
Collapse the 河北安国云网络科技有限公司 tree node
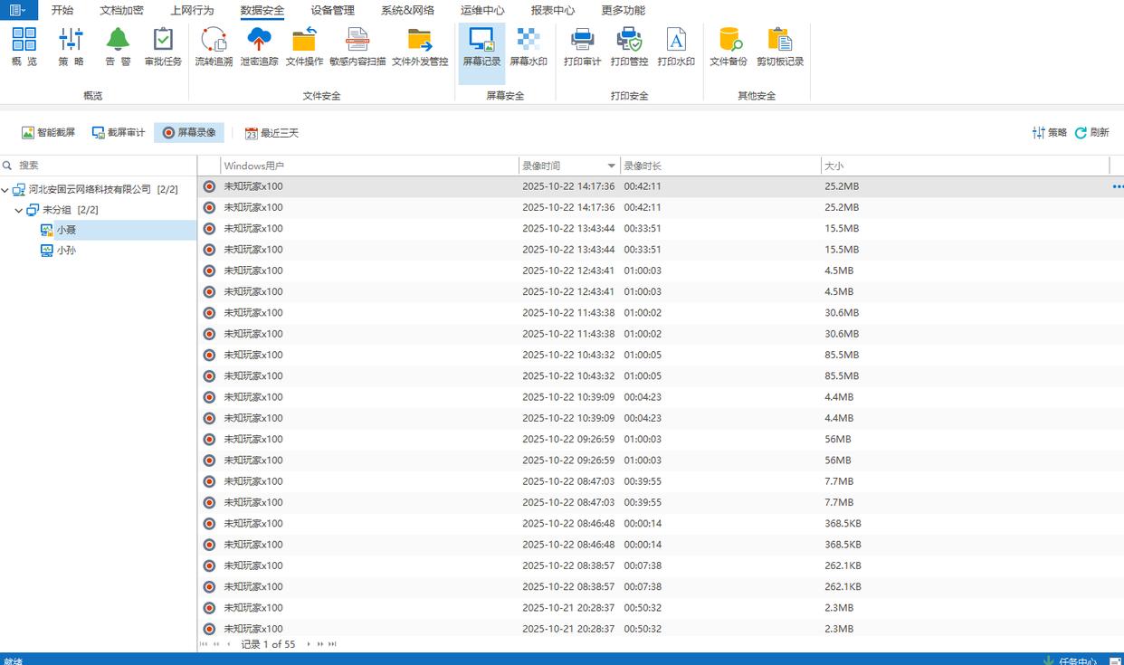(x=5, y=190)
